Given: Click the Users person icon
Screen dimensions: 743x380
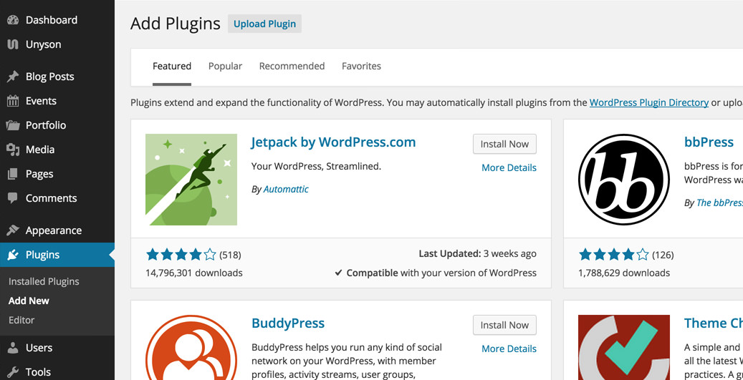Looking at the screenshot, I should pyautogui.click(x=14, y=348).
